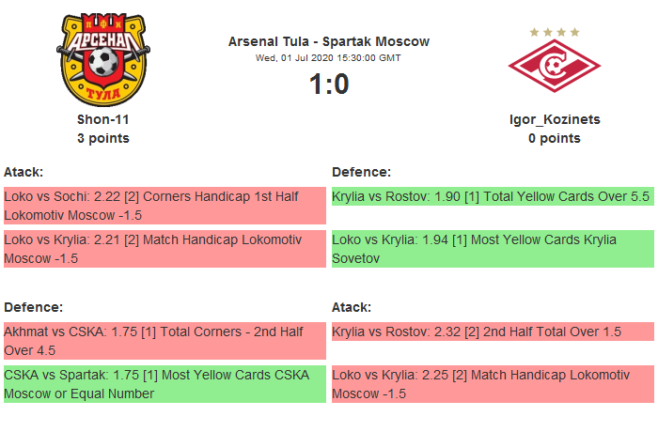Click the match date 01 Jul 2020
The height and width of the screenshot is (432, 658).
(328, 57)
